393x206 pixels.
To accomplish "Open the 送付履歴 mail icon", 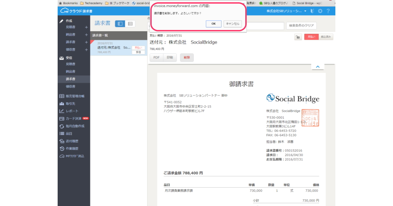I will click(62, 141).
